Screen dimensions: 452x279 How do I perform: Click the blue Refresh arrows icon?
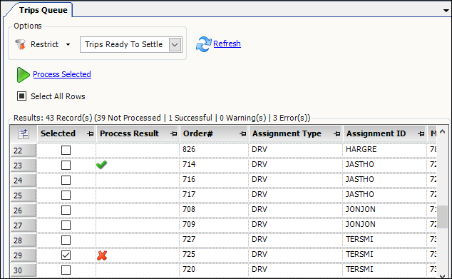203,44
